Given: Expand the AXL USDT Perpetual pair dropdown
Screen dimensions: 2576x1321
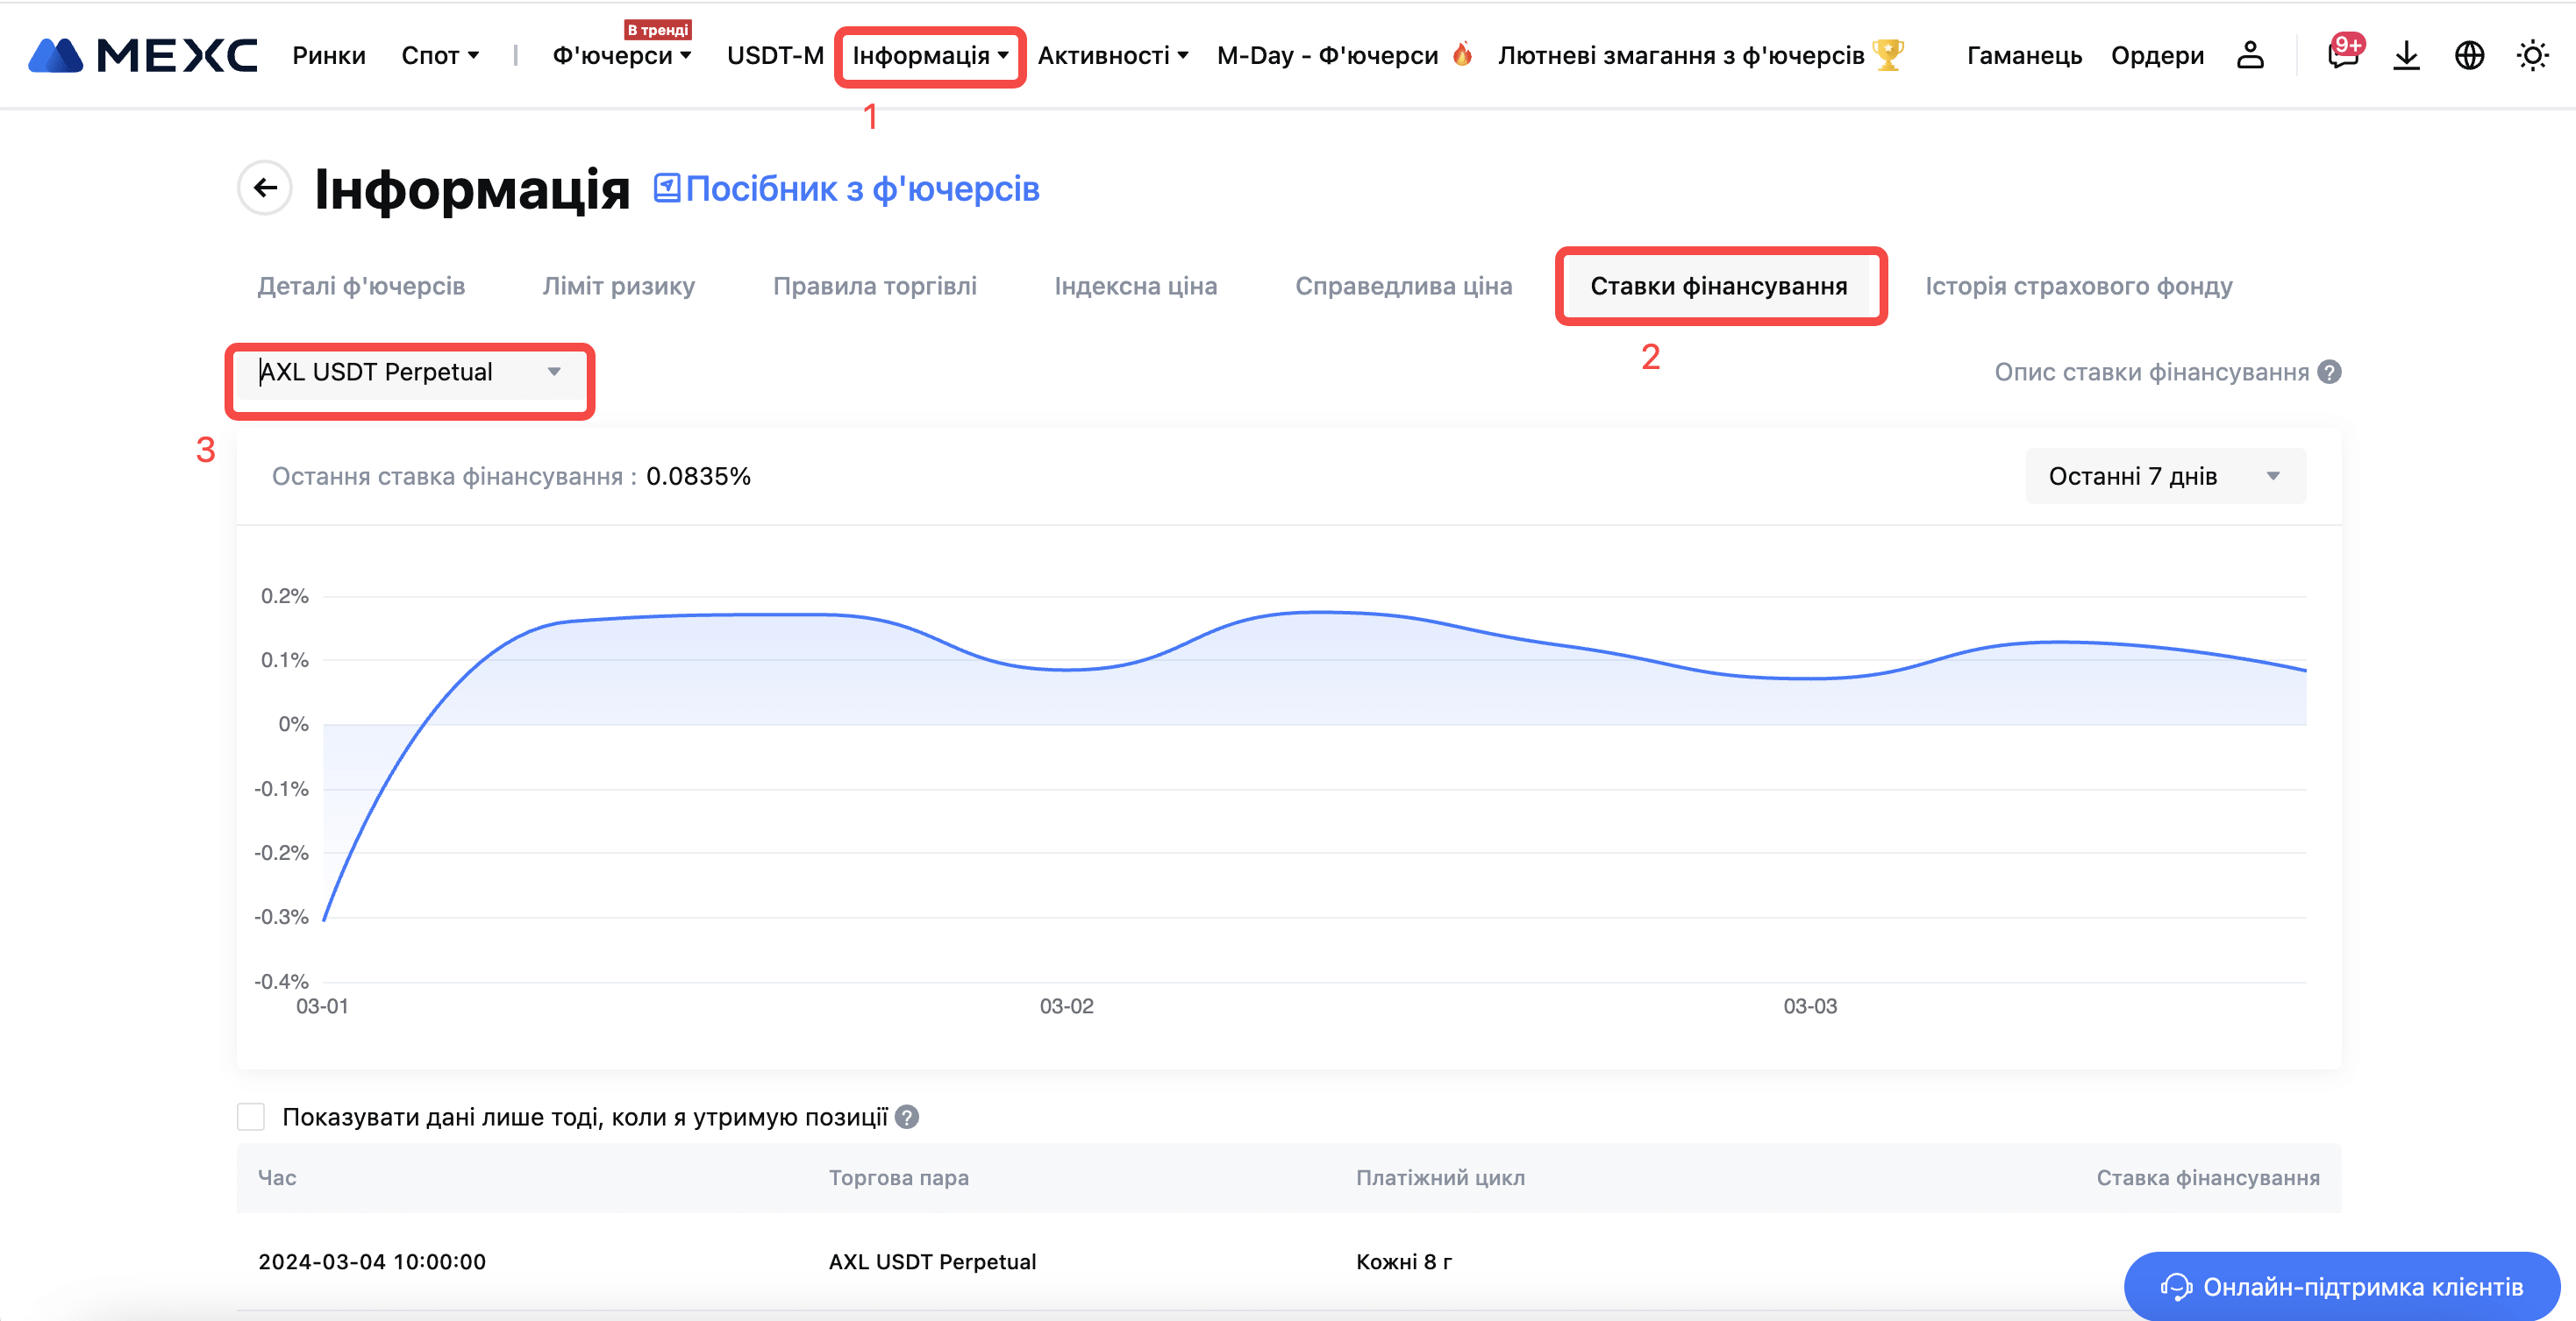Looking at the screenshot, I should (x=410, y=372).
